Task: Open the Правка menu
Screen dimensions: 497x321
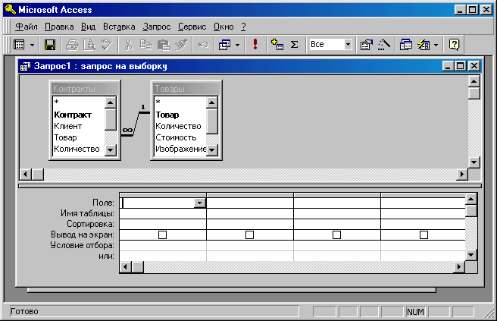Action: click(59, 27)
